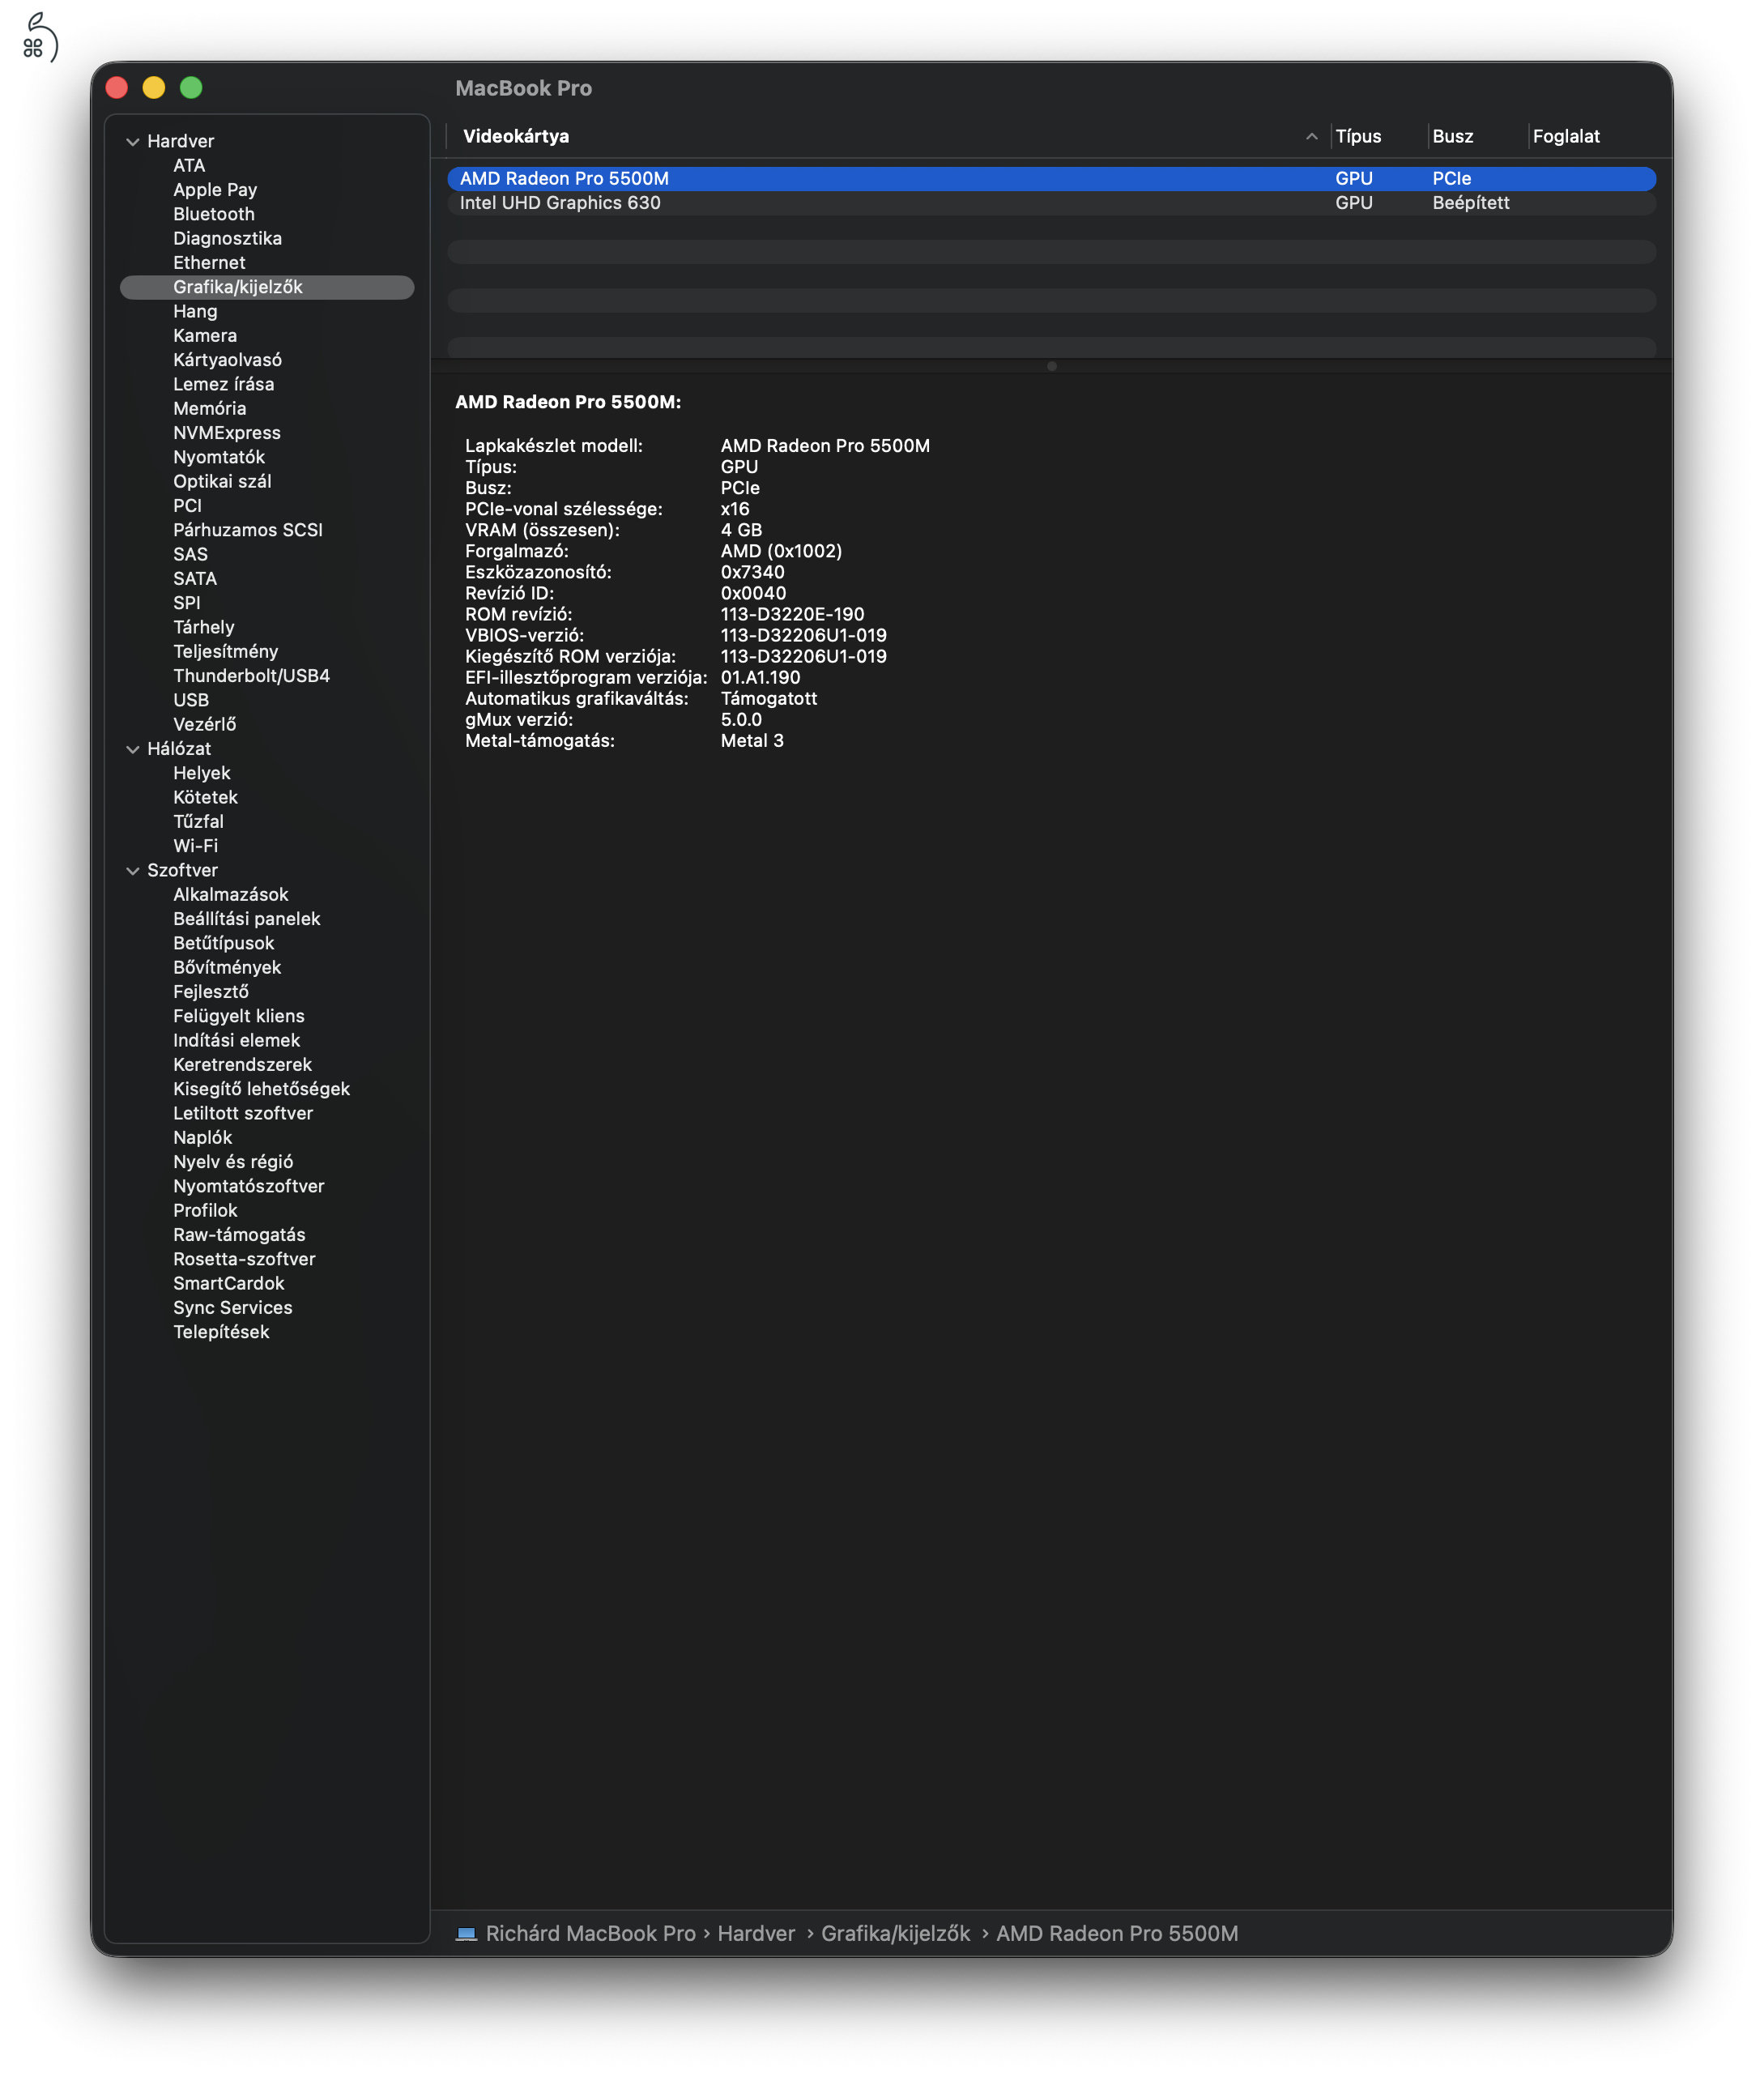The height and width of the screenshot is (2077, 1764).
Task: Select Ethernet in the sidebar
Action: [x=209, y=263]
